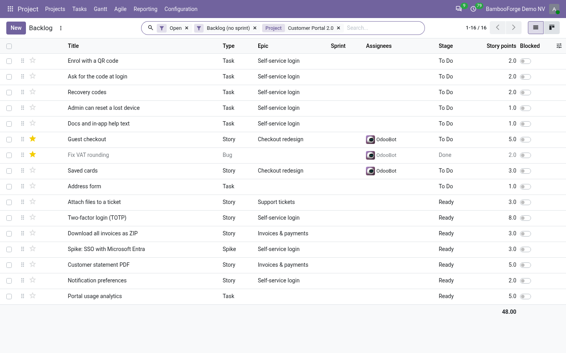Open the optional columns settings icon

(559, 46)
